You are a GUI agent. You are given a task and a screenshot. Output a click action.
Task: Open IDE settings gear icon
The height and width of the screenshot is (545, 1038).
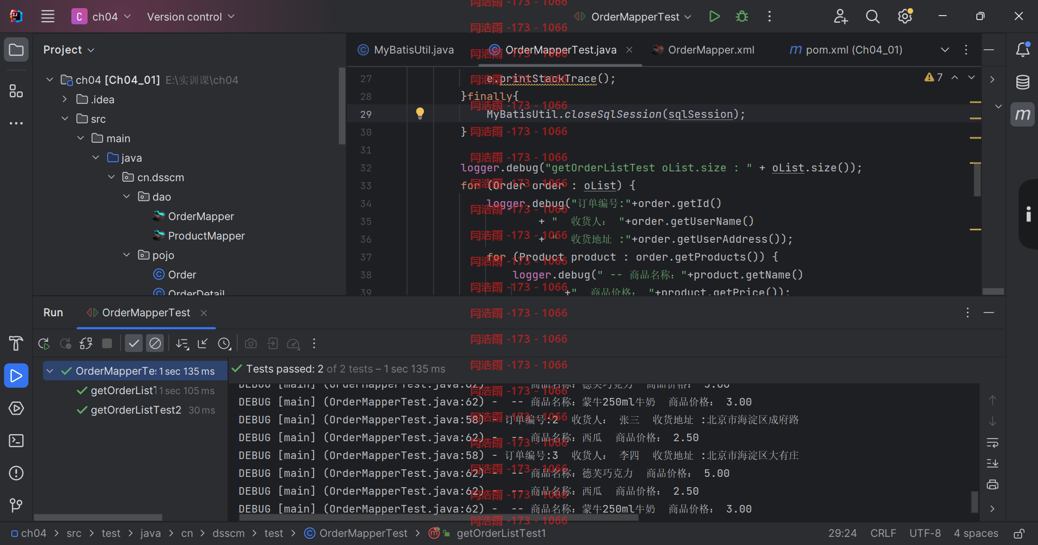(x=905, y=16)
